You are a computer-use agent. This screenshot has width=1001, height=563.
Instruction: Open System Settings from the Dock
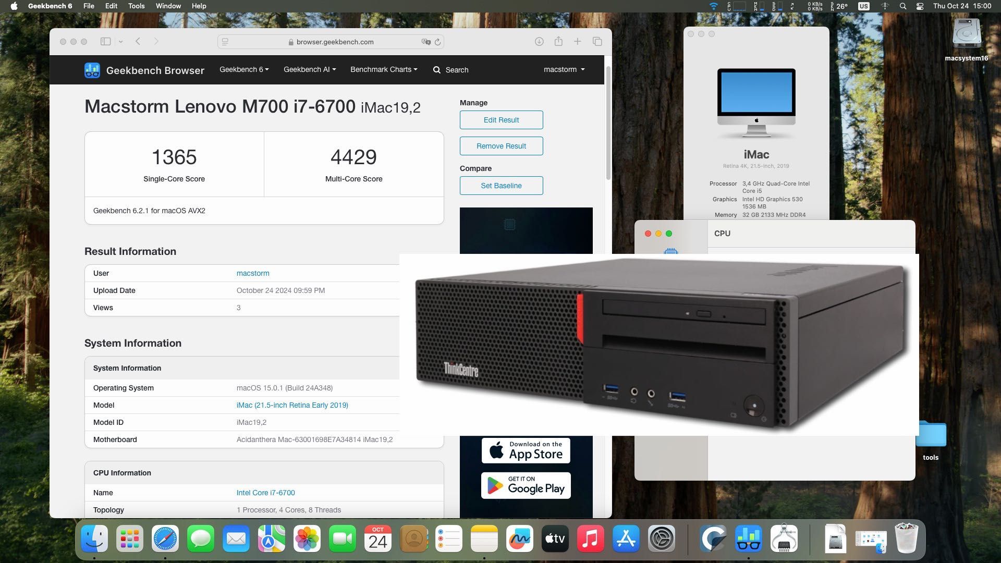point(662,538)
